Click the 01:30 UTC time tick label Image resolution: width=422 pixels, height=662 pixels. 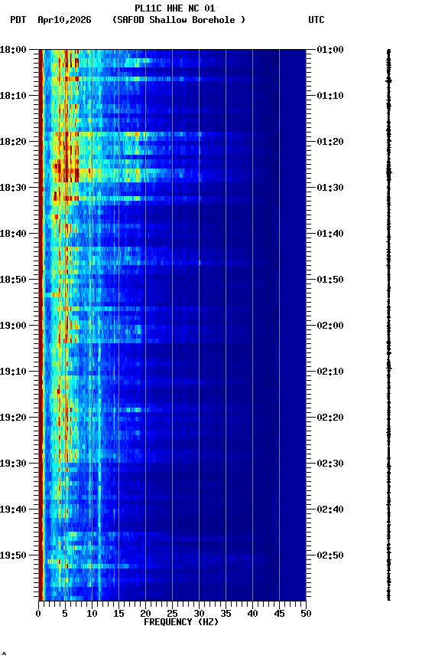click(330, 188)
